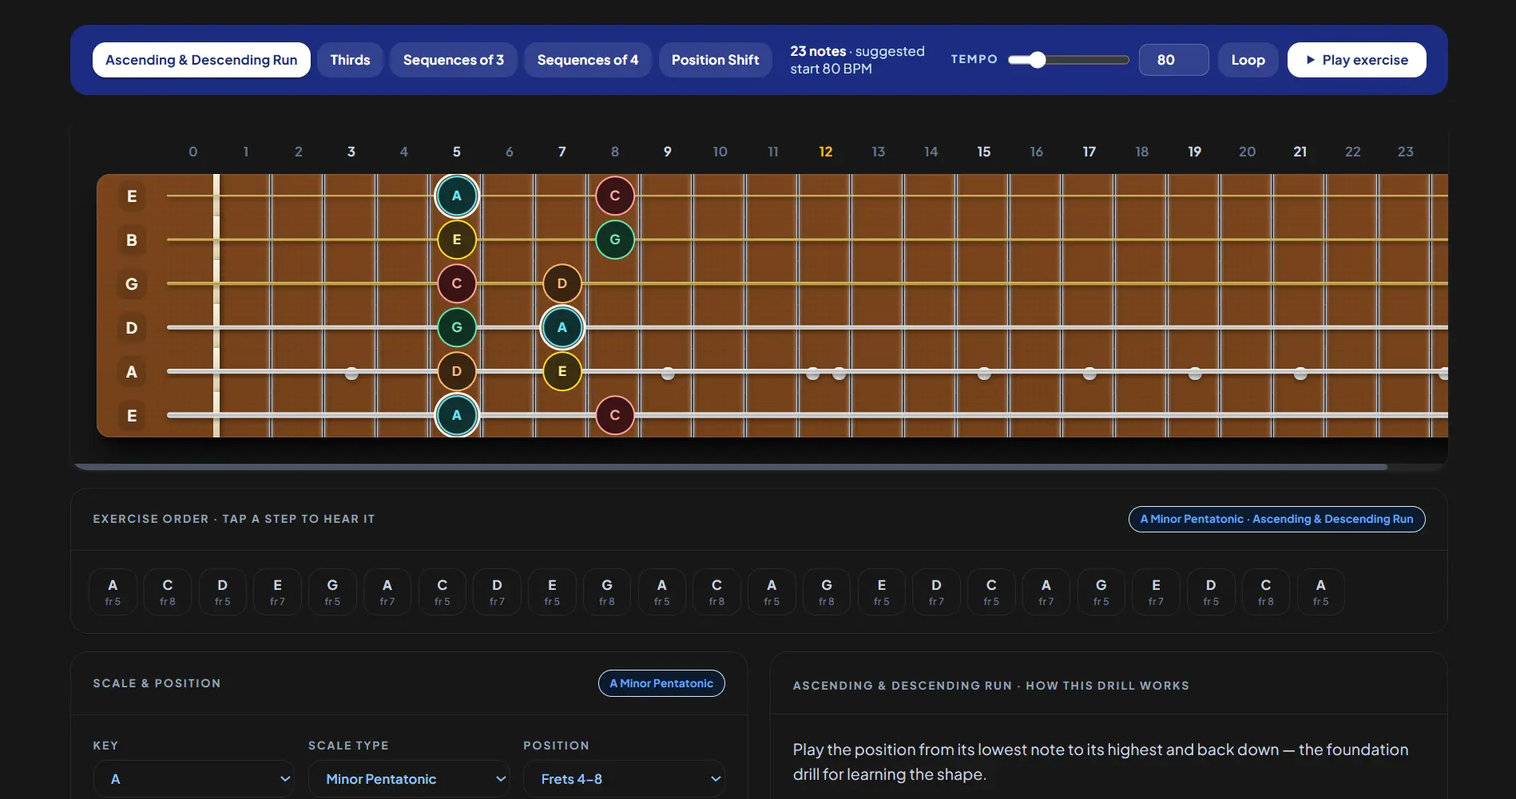The height and width of the screenshot is (799, 1516).
Task: Click the E note marker on B string
Action: coord(457,239)
